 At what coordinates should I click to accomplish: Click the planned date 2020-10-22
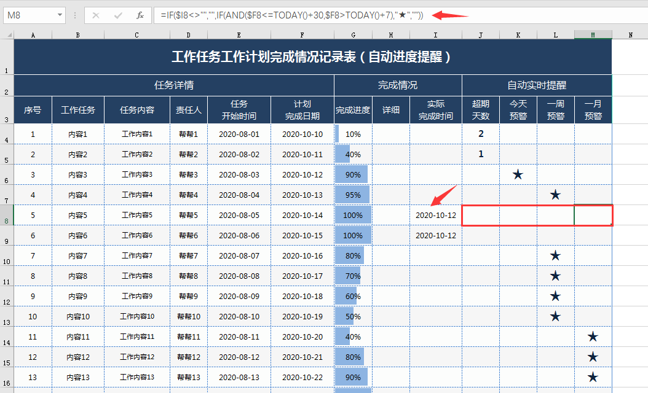coord(302,377)
